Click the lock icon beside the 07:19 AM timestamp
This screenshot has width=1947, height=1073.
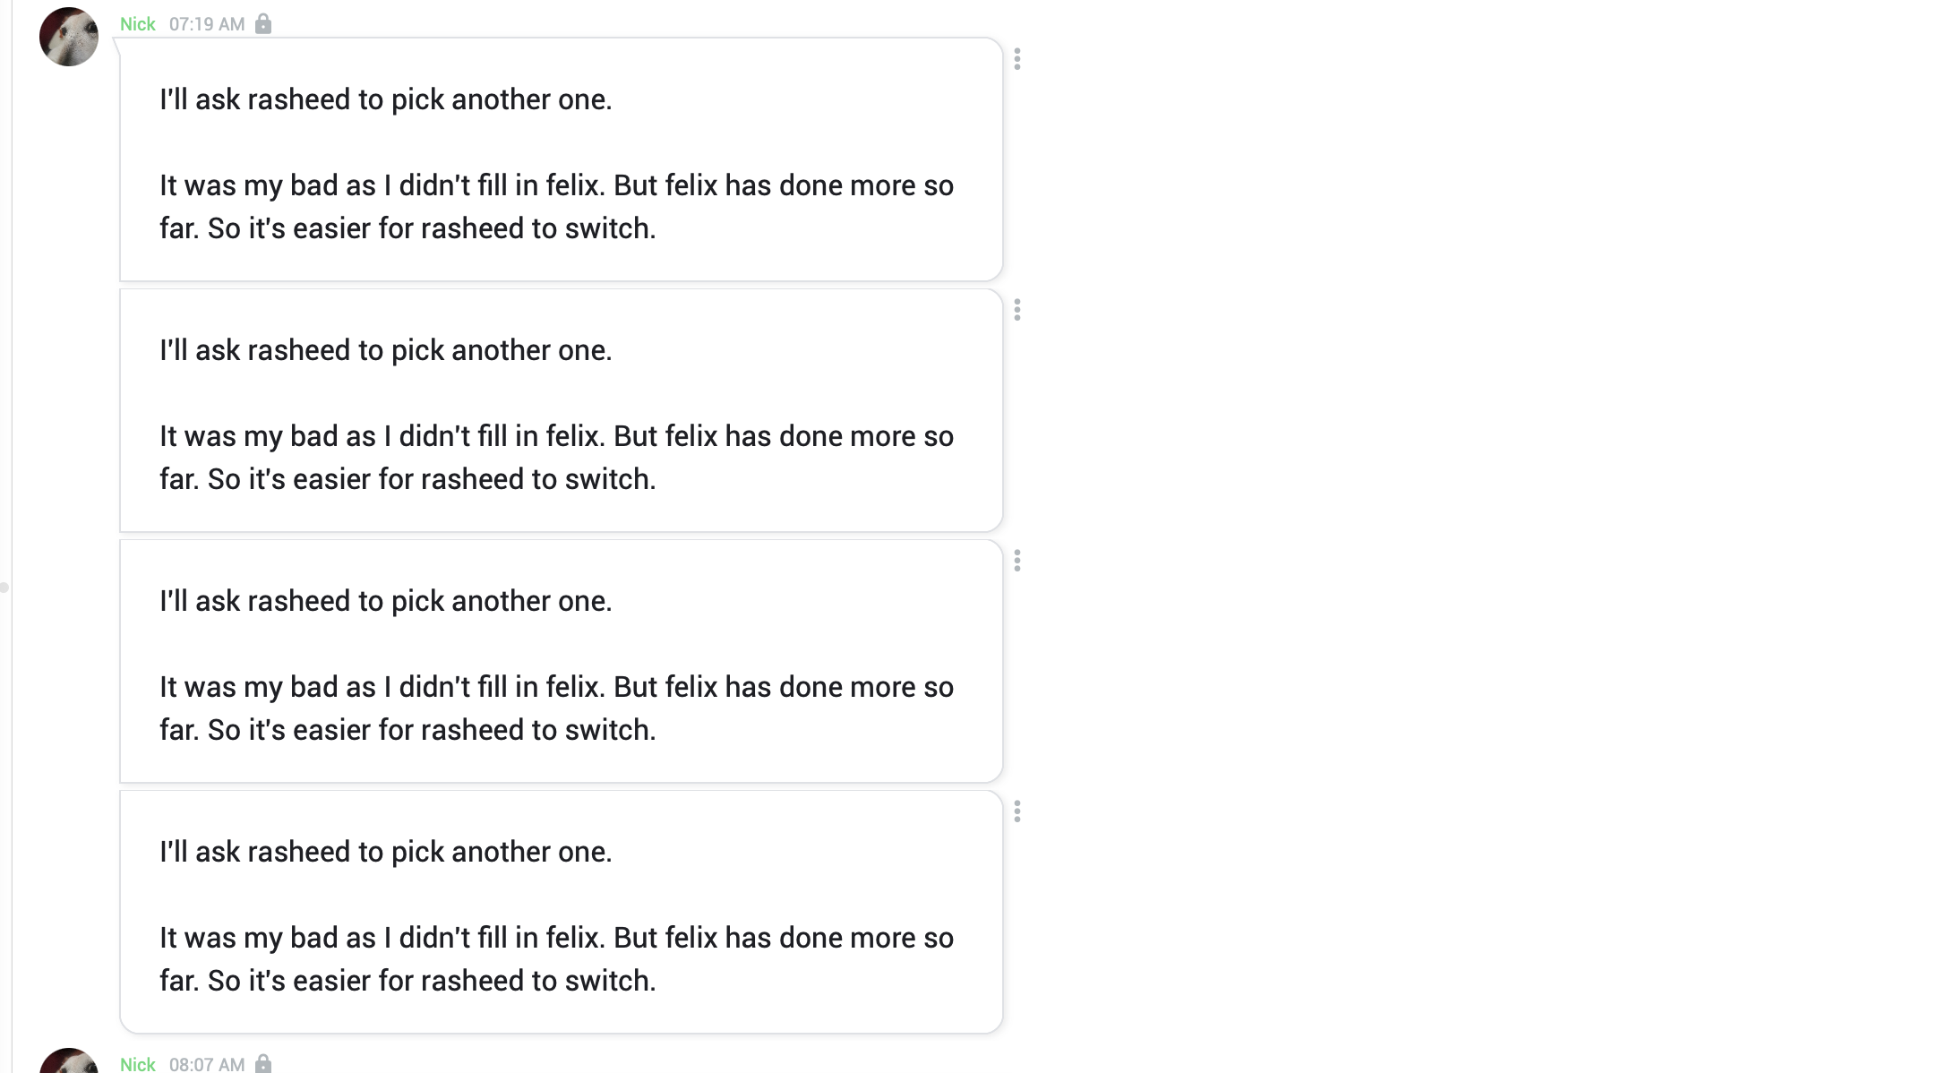point(262,23)
